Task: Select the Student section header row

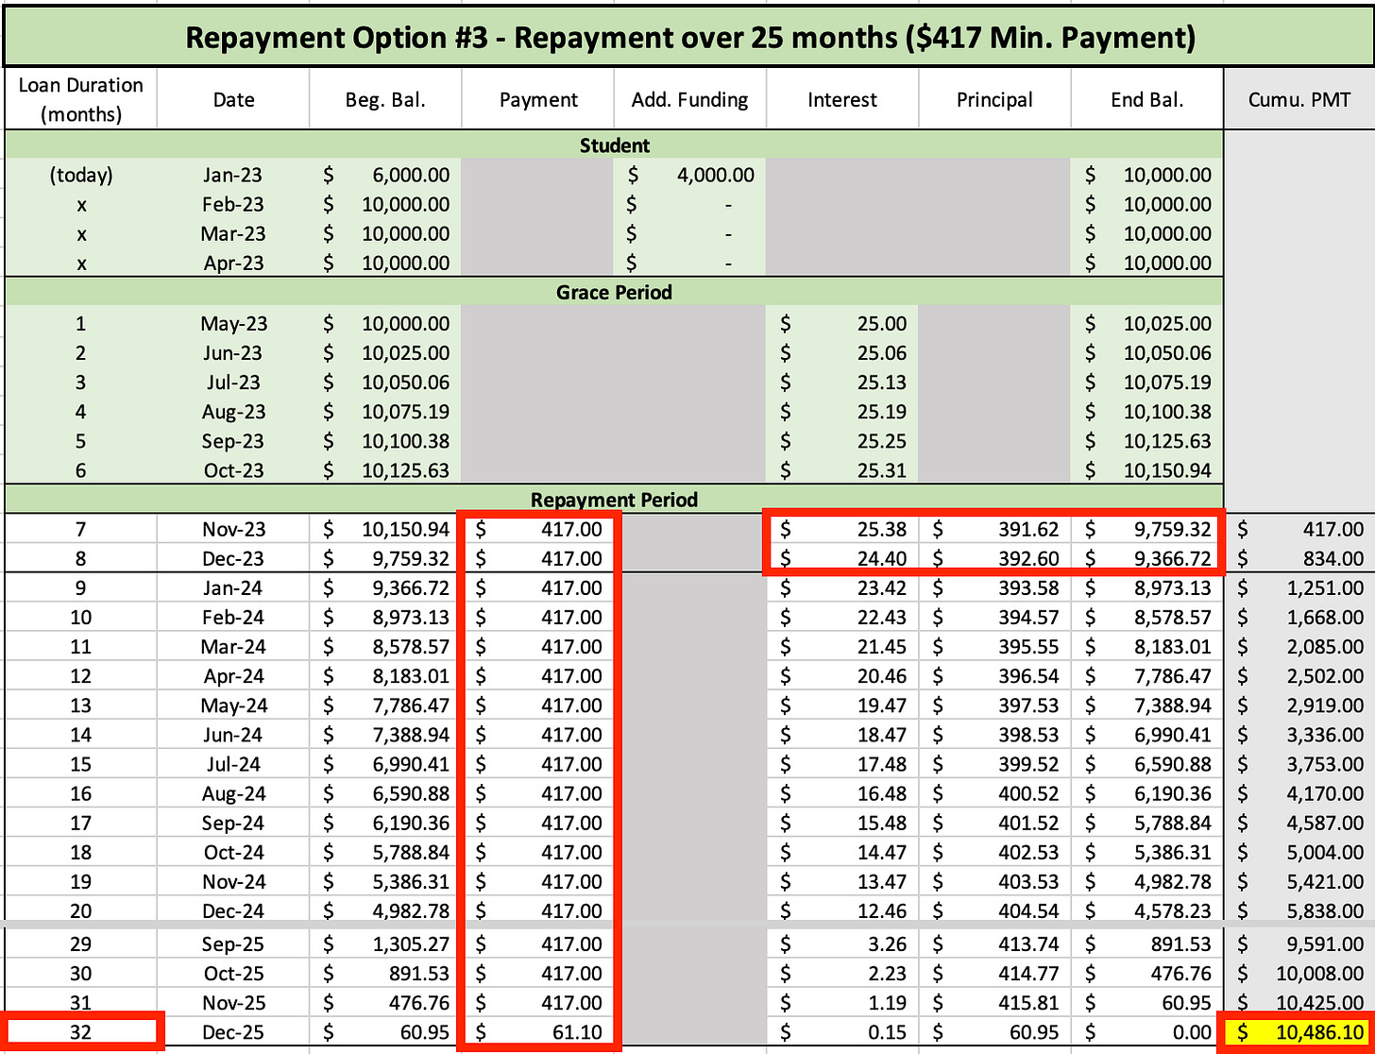Action: [614, 145]
